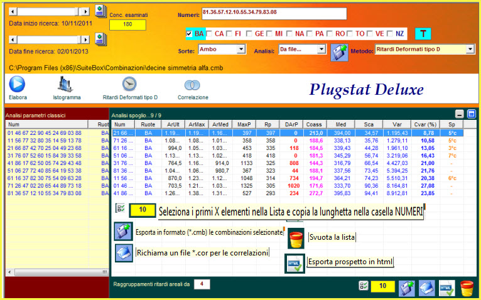481x300 pixels.
Task: Uncheck the BA wheel checkbox
Action: pyautogui.click(x=189, y=34)
